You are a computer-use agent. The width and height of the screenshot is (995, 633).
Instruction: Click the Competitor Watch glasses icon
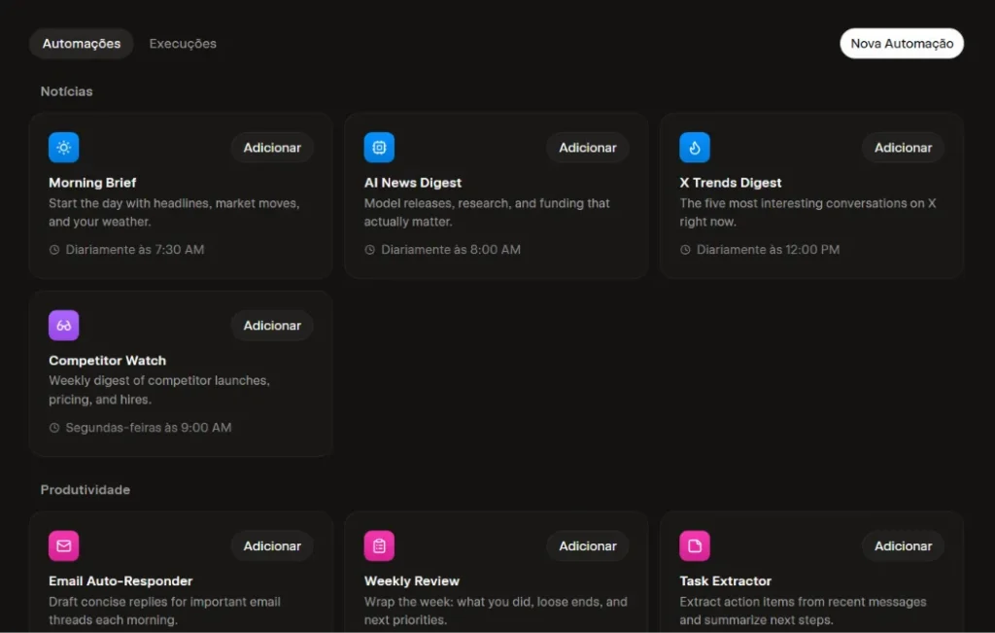pos(63,325)
